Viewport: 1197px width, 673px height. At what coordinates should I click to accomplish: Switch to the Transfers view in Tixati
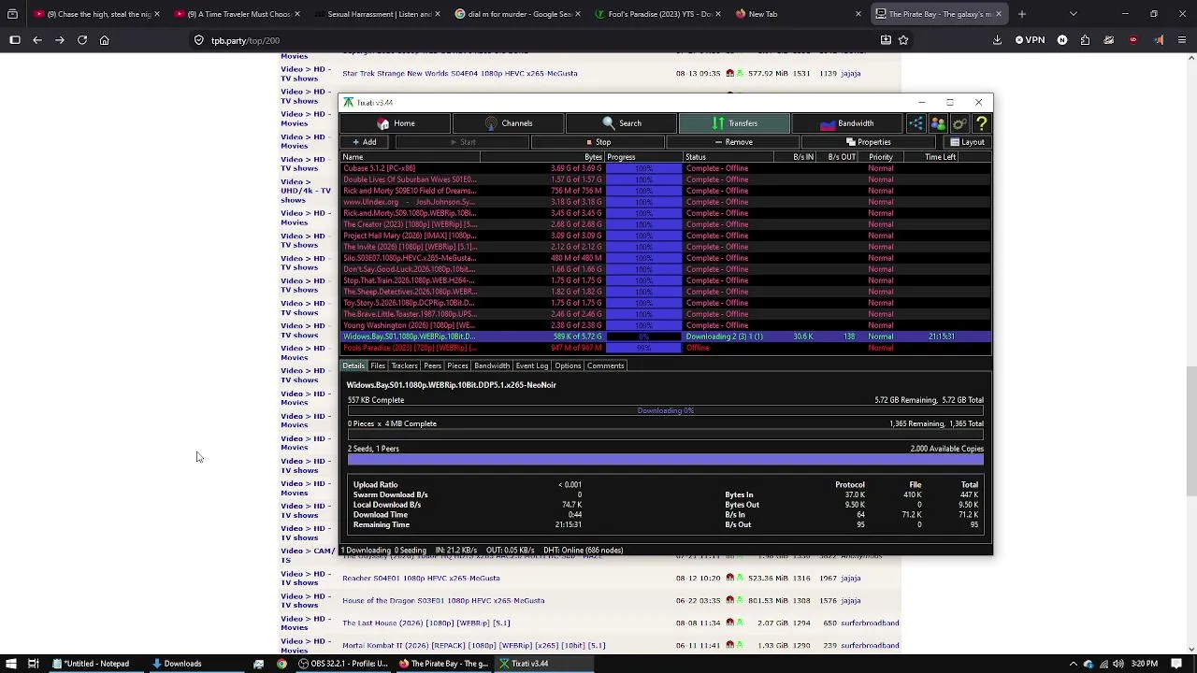[x=734, y=123]
